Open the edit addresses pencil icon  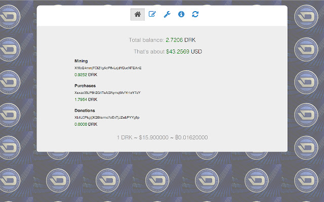tap(152, 14)
